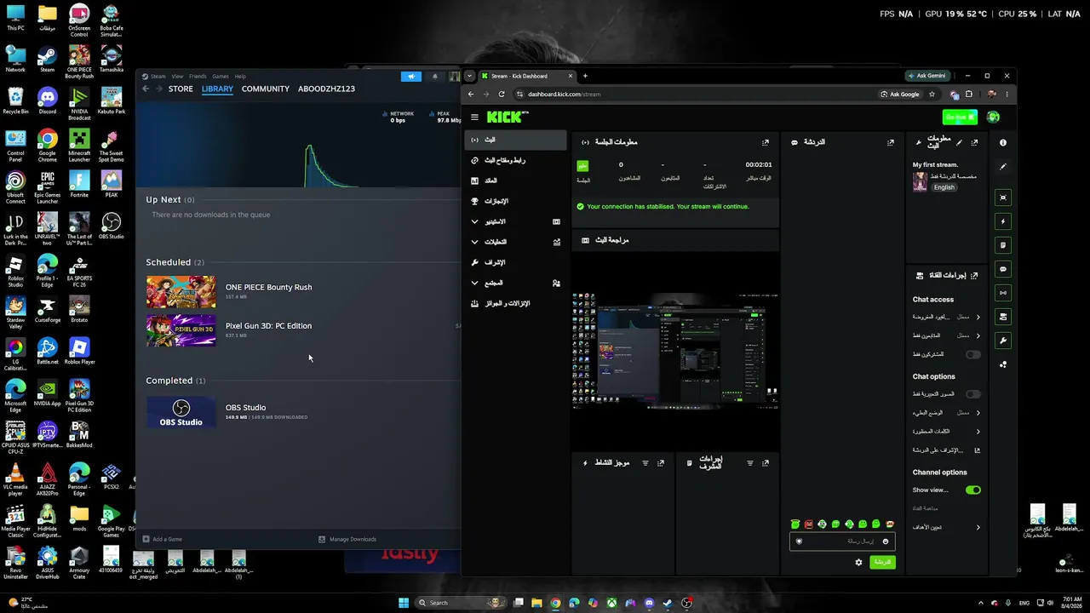Image resolution: width=1090 pixels, height=613 pixels.
Task: Expand the slow mode option arrow
Action: pos(978,413)
